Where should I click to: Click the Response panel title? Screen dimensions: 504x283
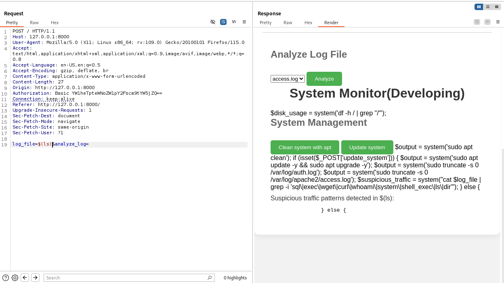pyautogui.click(x=269, y=14)
